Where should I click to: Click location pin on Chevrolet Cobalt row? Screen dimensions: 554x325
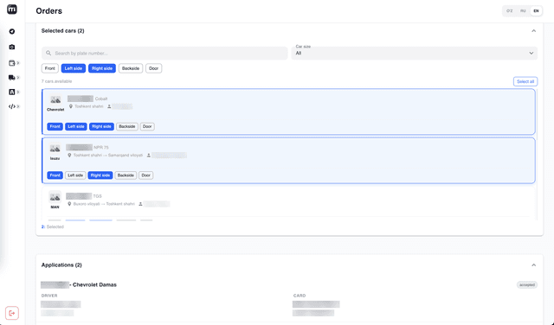[x=71, y=106]
